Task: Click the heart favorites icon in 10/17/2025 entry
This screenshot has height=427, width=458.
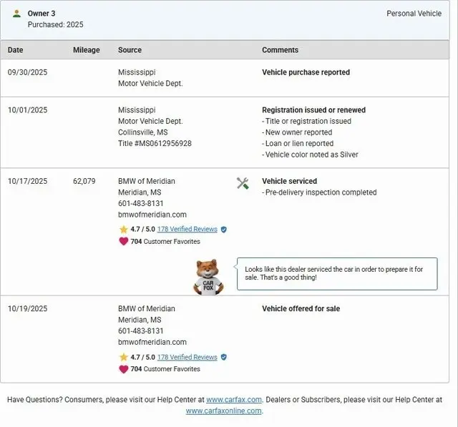Action: 123,242
